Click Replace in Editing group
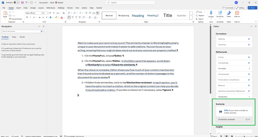 (x=200, y=16)
